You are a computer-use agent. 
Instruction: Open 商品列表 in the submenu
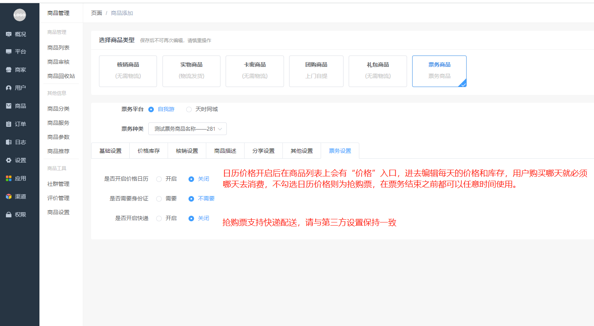tap(58, 48)
